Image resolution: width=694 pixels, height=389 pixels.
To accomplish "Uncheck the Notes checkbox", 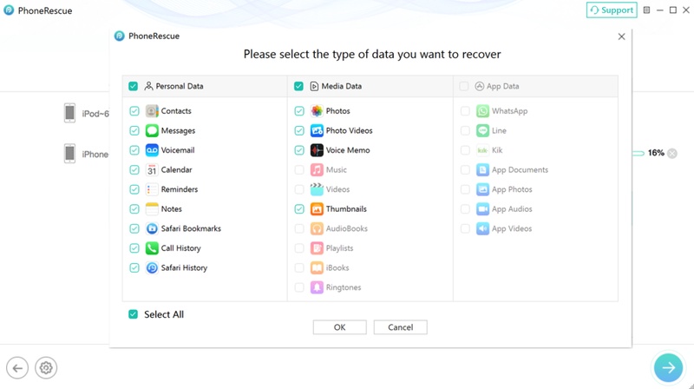I will point(134,208).
